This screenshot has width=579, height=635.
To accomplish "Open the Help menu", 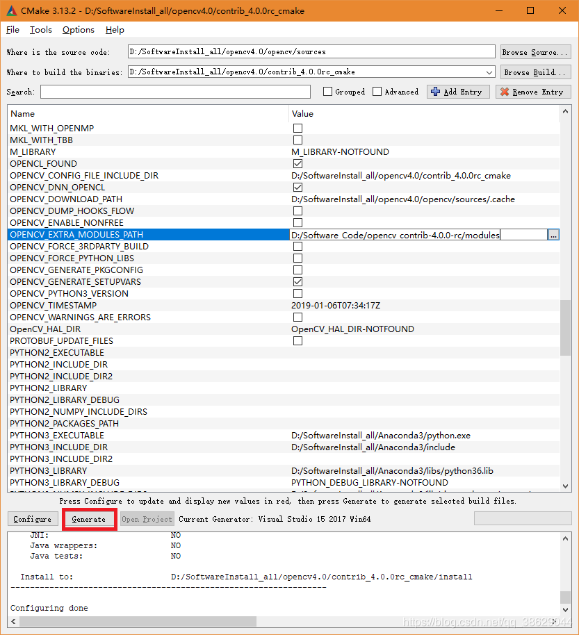I will point(115,30).
